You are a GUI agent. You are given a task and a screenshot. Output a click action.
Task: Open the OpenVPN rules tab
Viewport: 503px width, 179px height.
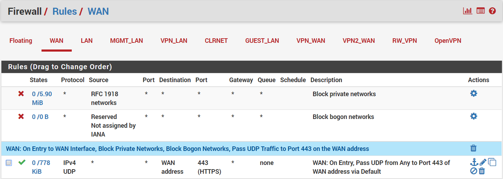coord(448,41)
